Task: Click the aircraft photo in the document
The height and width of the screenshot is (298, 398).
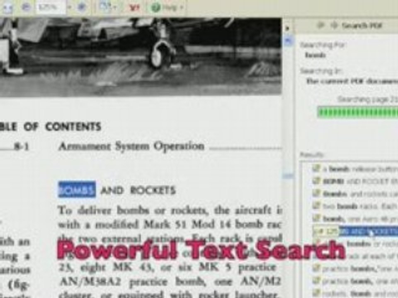Action: [141, 57]
